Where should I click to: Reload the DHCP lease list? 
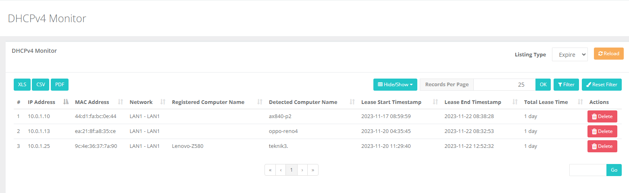608,54
